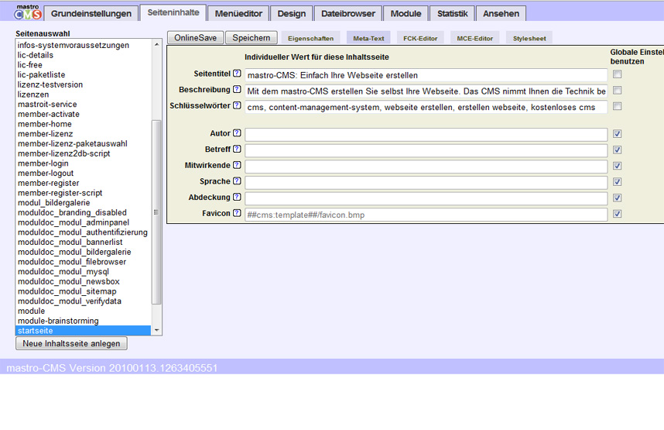Viewport: 664px width, 430px height.
Task: Open the Dateibrowser tab
Action: click(348, 14)
